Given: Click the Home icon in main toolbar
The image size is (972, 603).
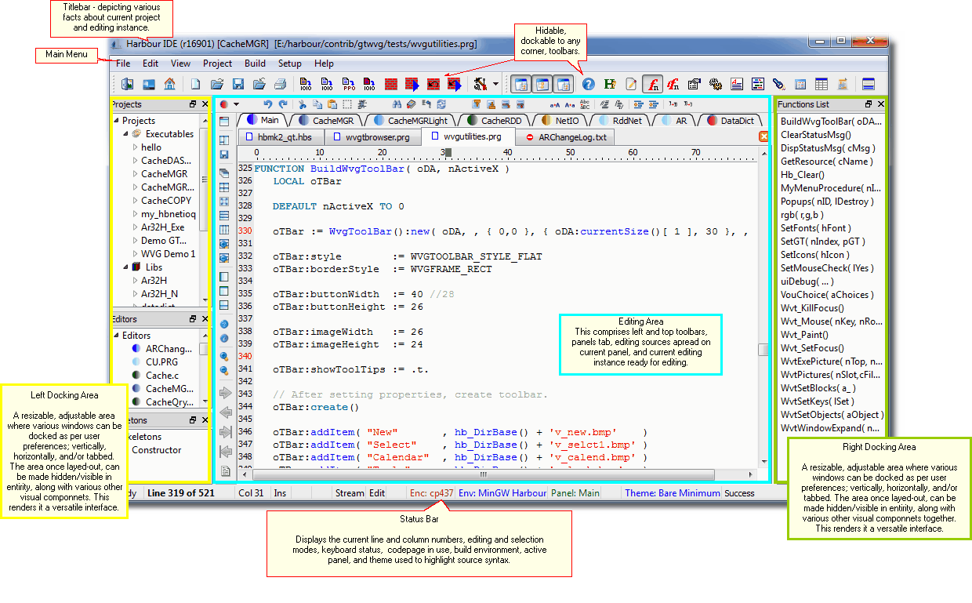Looking at the screenshot, I should pyautogui.click(x=169, y=84).
